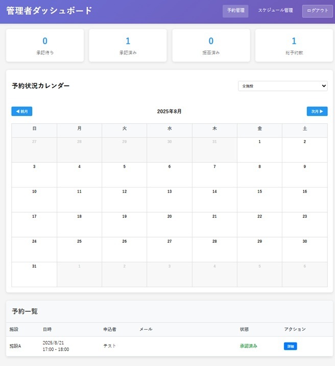Image resolution: width=335 pixels, height=366 pixels.
Task: Click the 承認済み count card
Action: pos(128,45)
